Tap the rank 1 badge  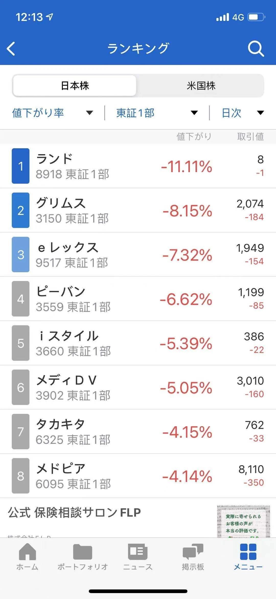click(x=21, y=166)
